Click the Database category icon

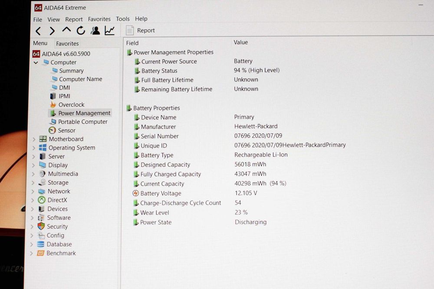click(x=41, y=244)
